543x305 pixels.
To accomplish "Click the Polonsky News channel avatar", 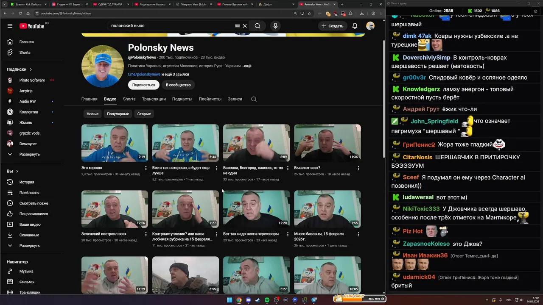I will 103,66.
